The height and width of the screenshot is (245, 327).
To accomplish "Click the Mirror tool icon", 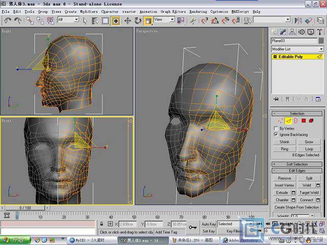I will coord(298,20).
